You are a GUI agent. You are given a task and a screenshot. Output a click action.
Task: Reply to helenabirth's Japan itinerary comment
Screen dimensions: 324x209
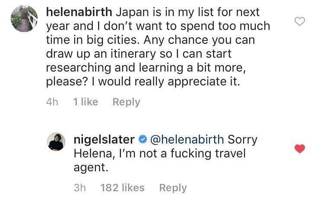click(126, 102)
